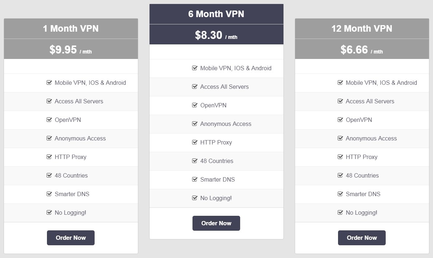
Task: Select the 12 Month VPN header
Action: [362, 28]
